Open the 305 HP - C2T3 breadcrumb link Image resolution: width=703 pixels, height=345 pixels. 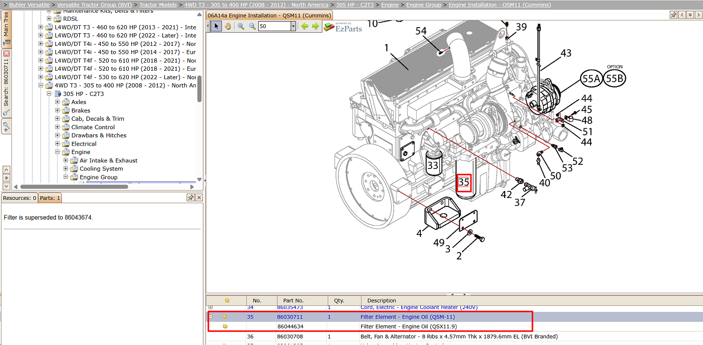355,5
